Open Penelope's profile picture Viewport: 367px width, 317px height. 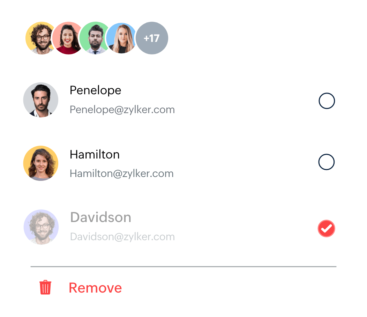click(41, 100)
